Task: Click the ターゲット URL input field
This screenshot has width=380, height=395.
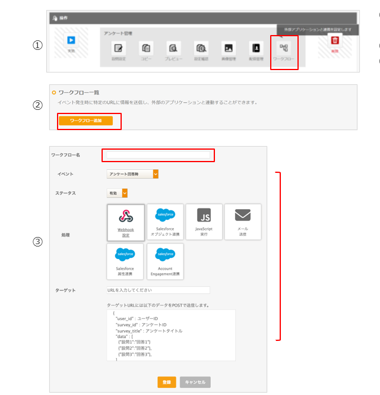Action: [158, 290]
